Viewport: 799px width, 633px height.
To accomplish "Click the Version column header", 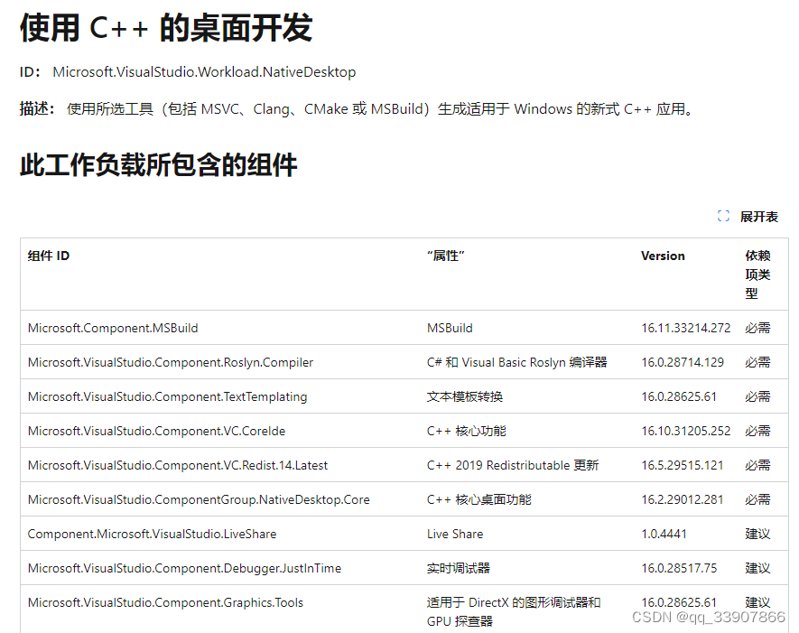I will coord(663,256).
